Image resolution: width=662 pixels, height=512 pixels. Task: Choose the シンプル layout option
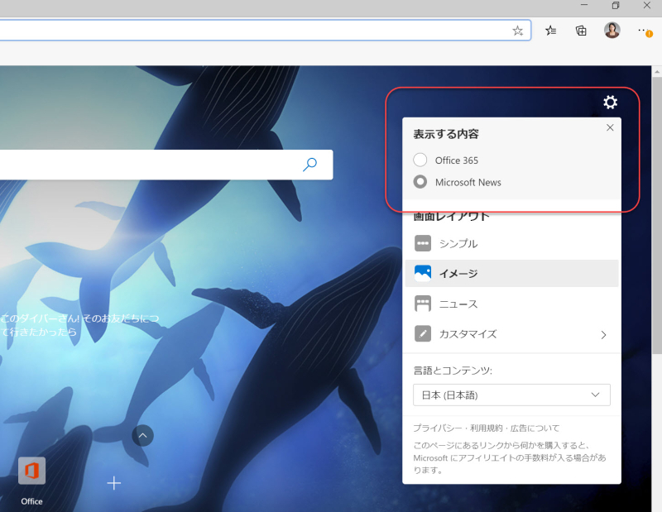[511, 243]
